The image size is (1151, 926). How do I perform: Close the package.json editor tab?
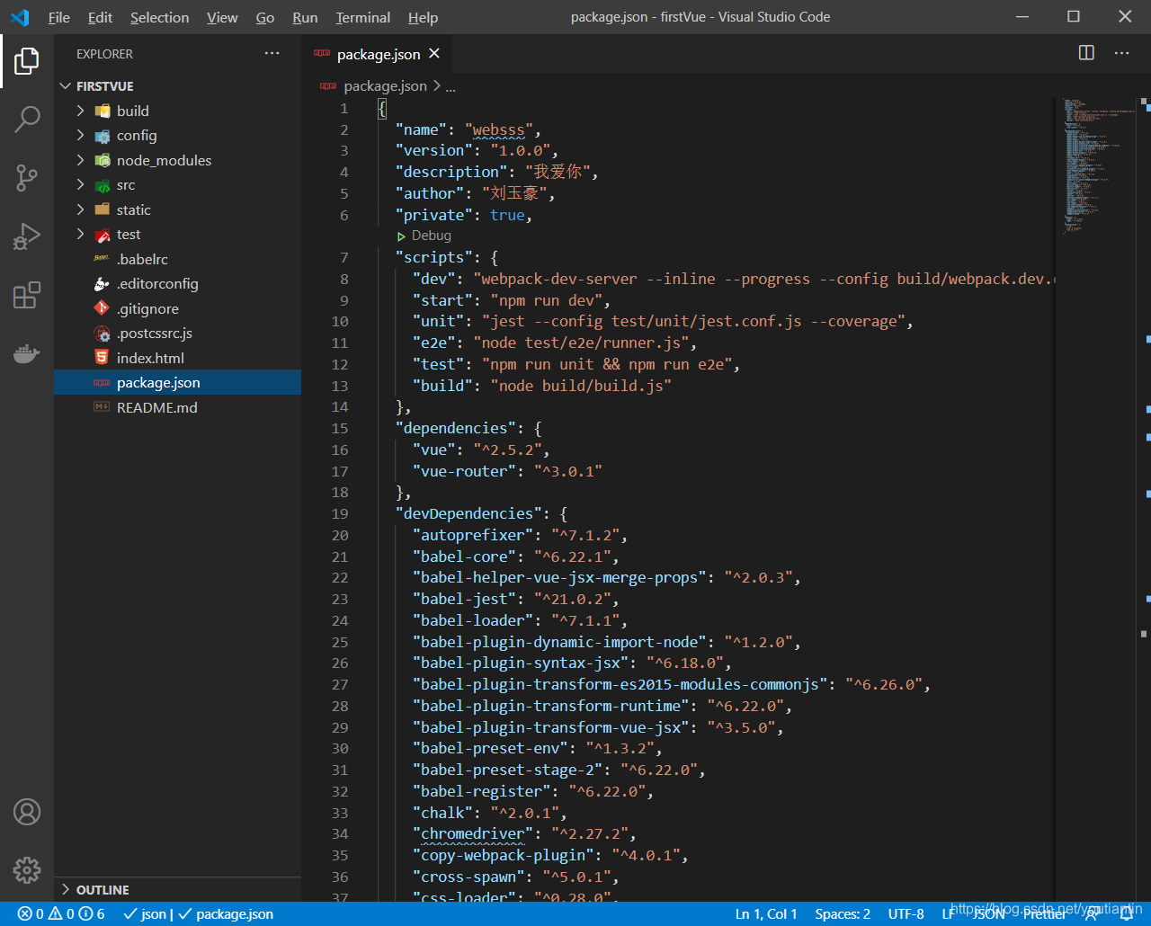[x=434, y=54]
